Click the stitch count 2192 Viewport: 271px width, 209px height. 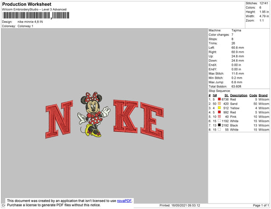(225, 125)
